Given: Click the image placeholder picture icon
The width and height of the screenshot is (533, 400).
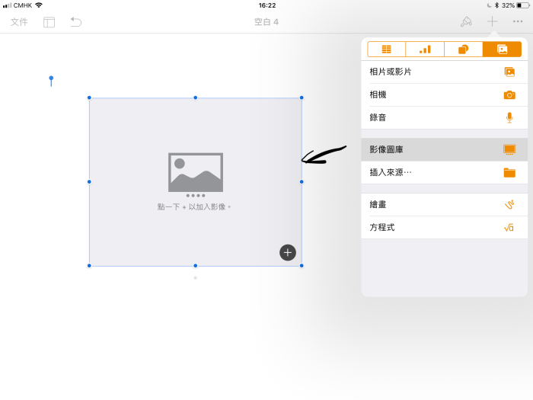Looking at the screenshot, I should (196, 172).
